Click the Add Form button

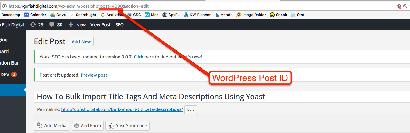(88, 126)
